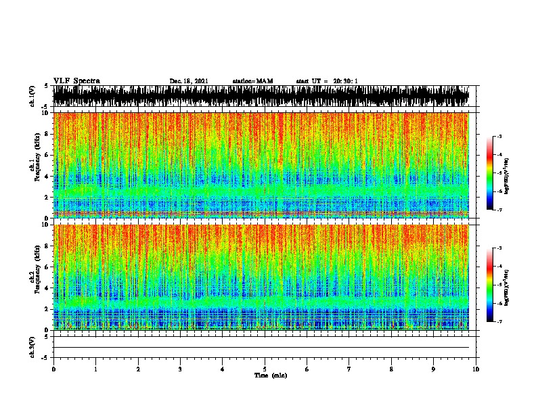Click the "start UT = 20:30: 1" text
Viewport: 536px width, 414px height.
(x=327, y=81)
